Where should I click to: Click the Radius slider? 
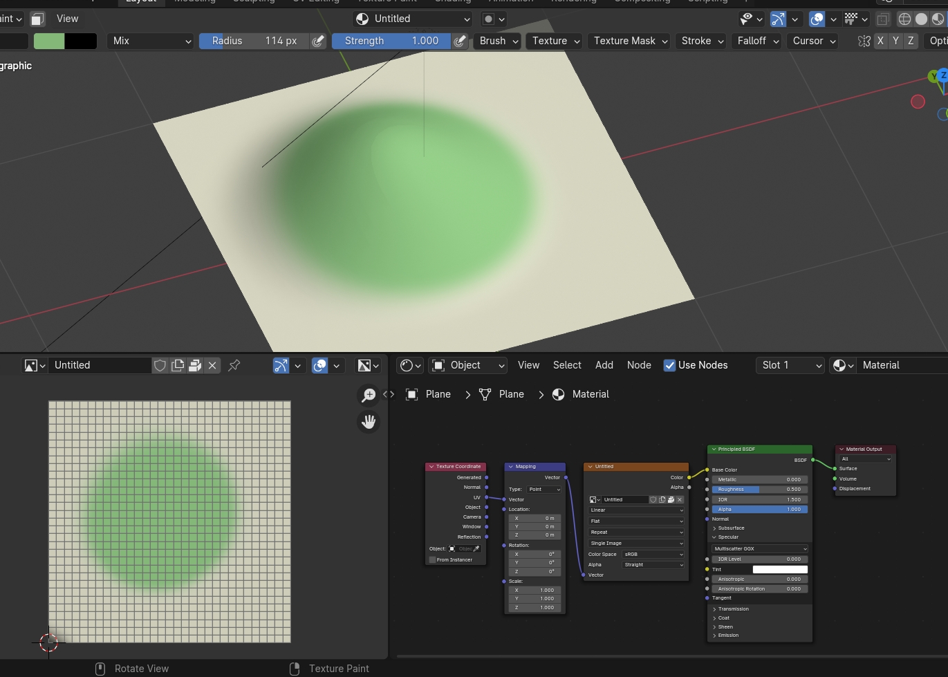coord(254,41)
